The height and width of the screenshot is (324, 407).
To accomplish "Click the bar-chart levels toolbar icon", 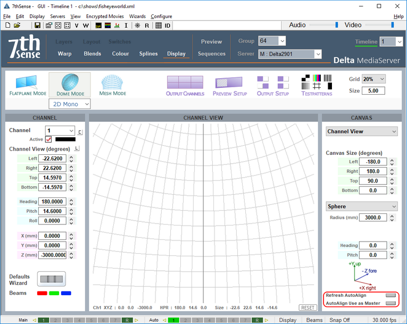I will (x=117, y=26).
